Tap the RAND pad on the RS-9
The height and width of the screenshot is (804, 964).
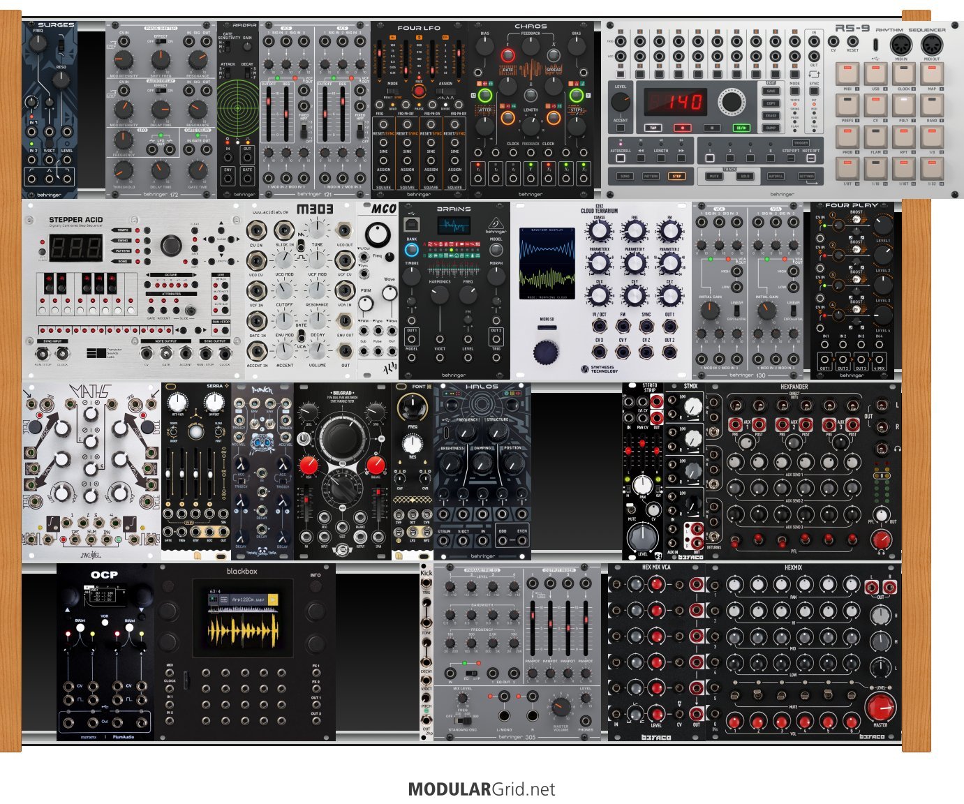[932, 105]
